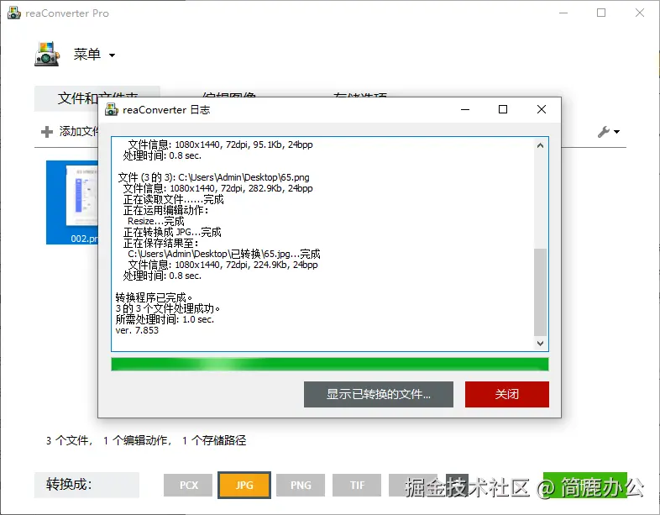Click the scroll down arrow in the log
This screenshot has width=660, height=515.
(x=541, y=343)
